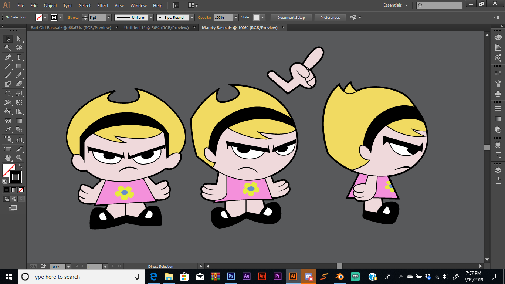Select the Blend tool
Image resolution: width=505 pixels, height=284 pixels.
[19, 130]
